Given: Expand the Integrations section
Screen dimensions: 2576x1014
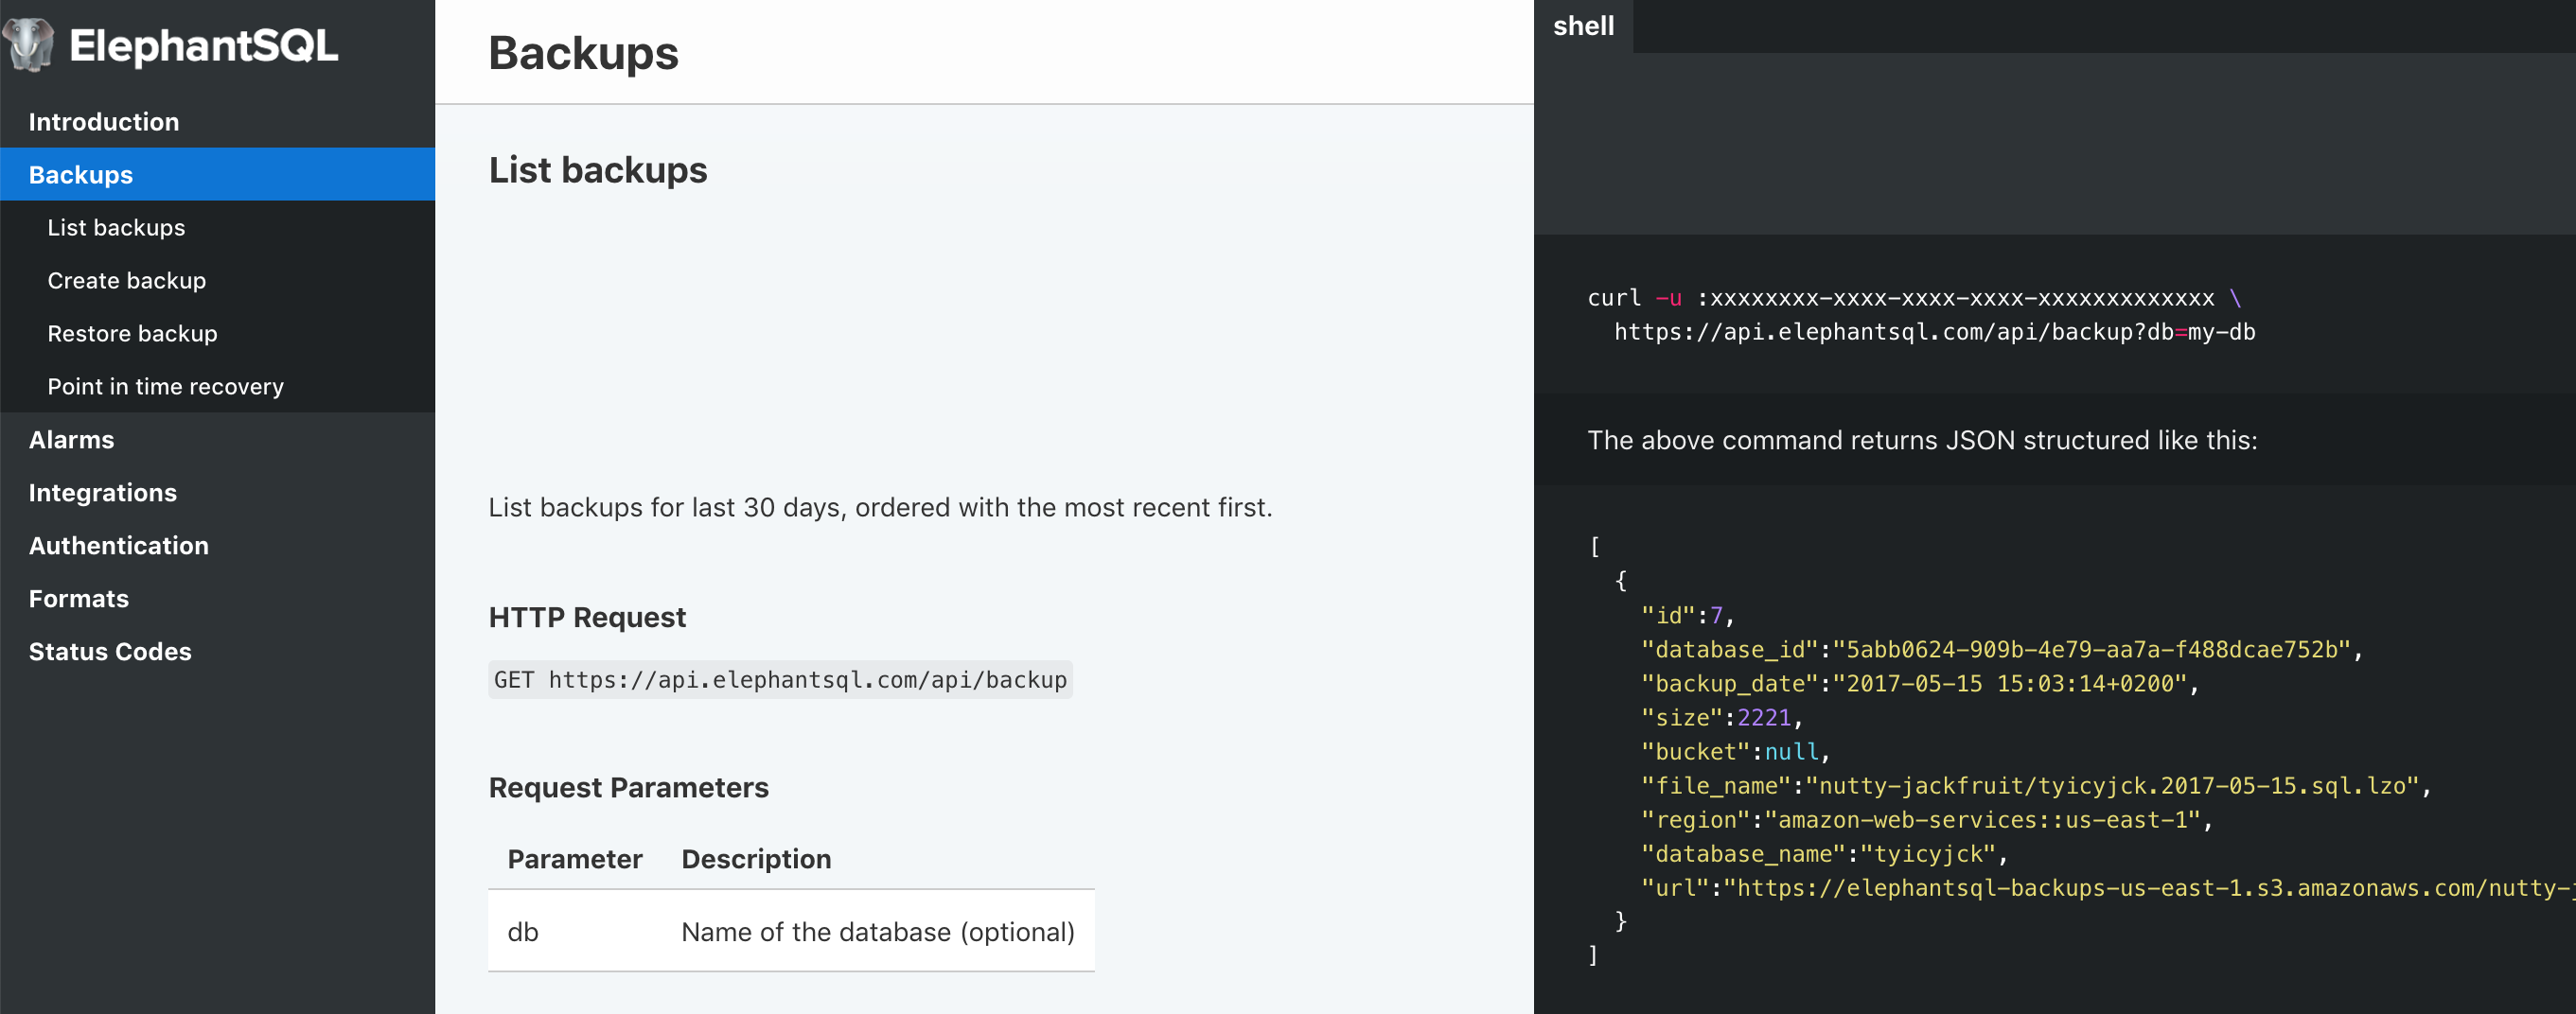Looking at the screenshot, I should tap(102, 493).
